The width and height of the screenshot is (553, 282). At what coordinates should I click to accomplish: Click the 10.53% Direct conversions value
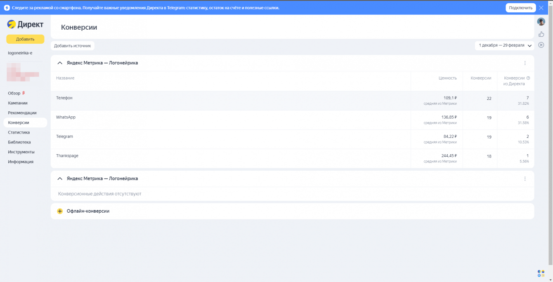tap(523, 142)
